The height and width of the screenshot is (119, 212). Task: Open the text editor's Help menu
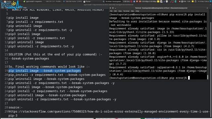point(25,8)
